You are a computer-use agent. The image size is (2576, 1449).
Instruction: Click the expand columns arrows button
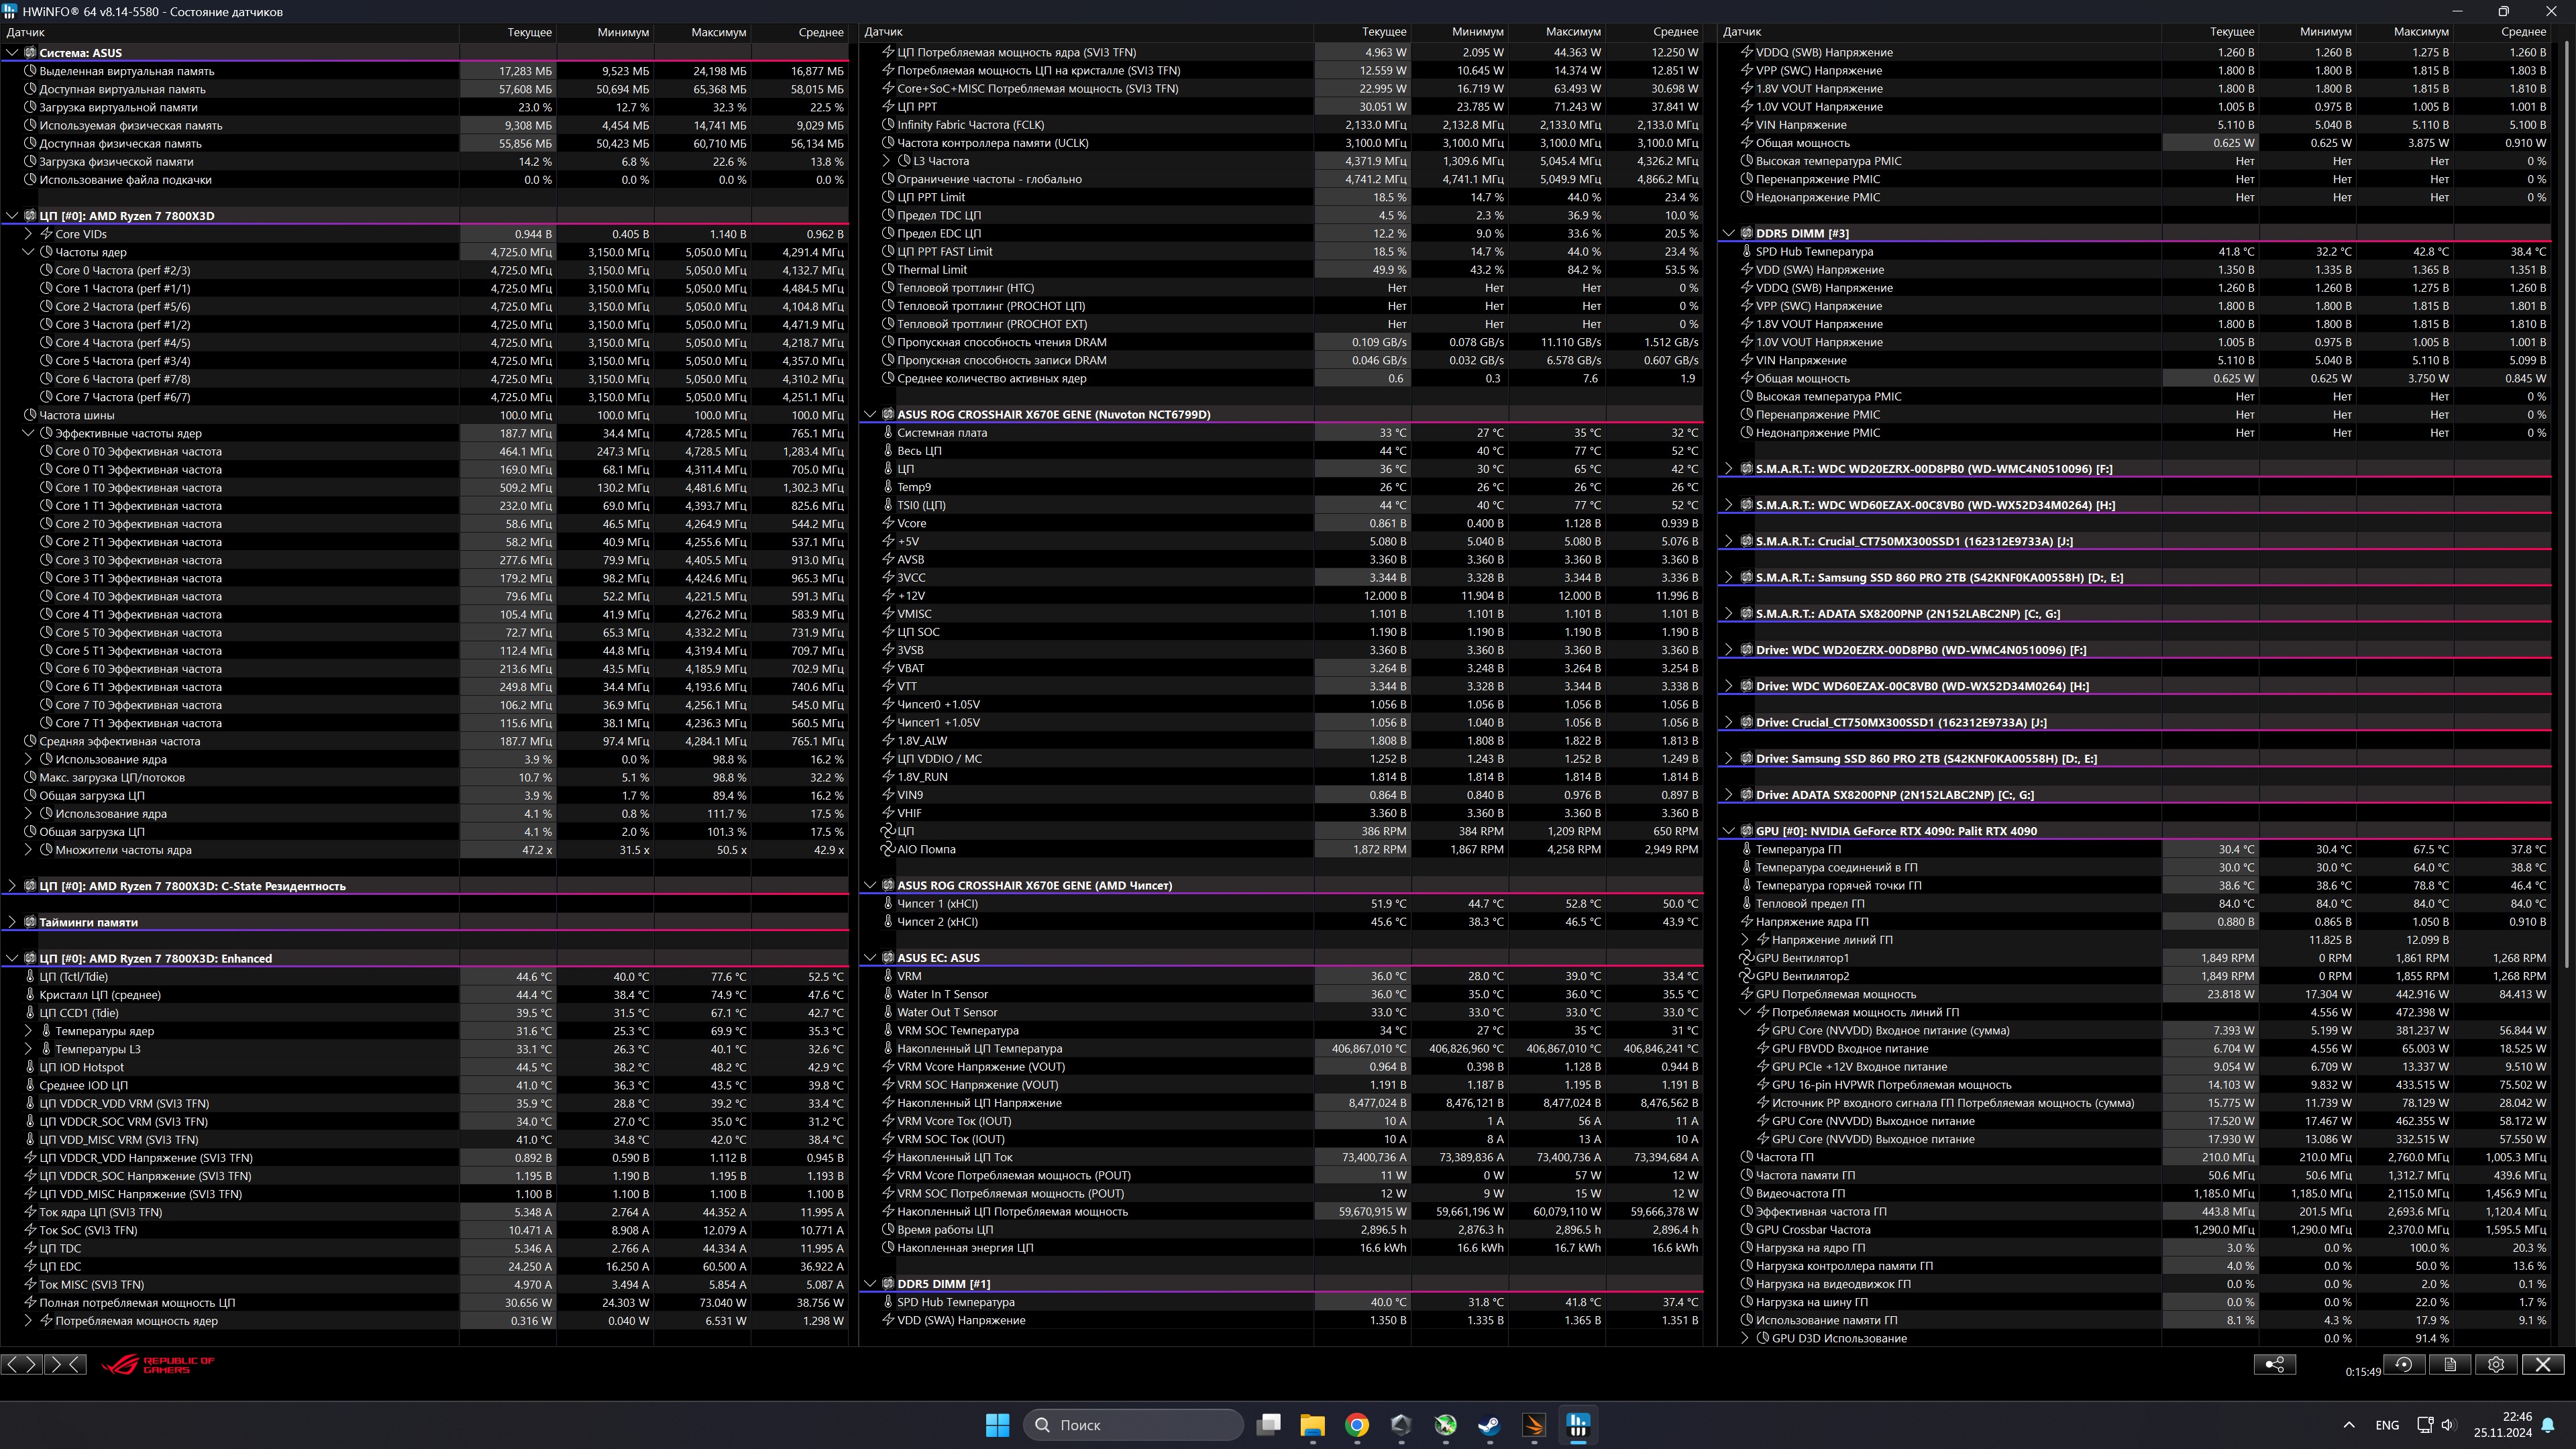(x=21, y=1364)
